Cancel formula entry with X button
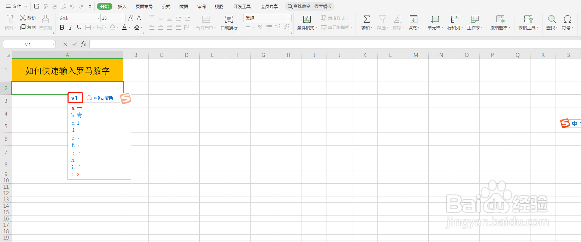Image resolution: width=581 pixels, height=242 pixels. 65,44
